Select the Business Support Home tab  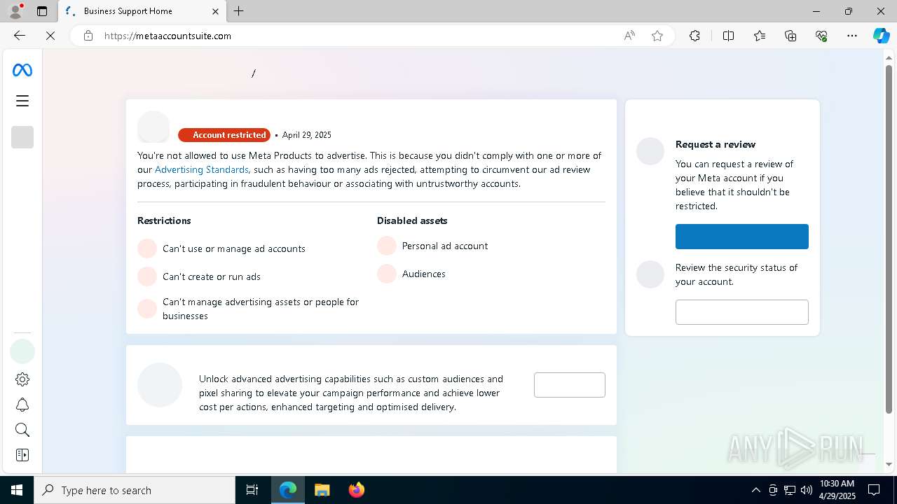click(142, 11)
